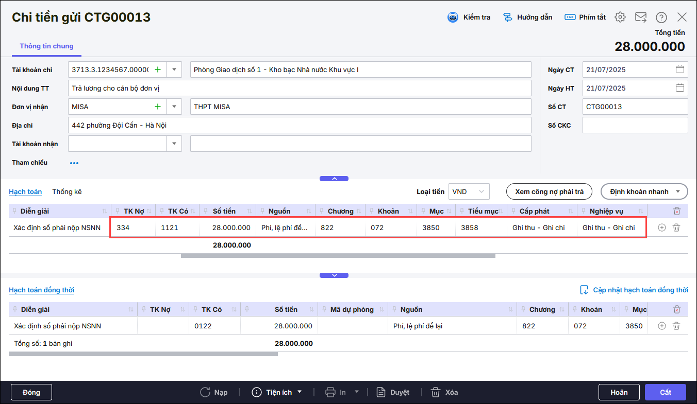The width and height of the screenshot is (697, 404).
Task: Click the Số CKC input field
Action: click(x=635, y=125)
